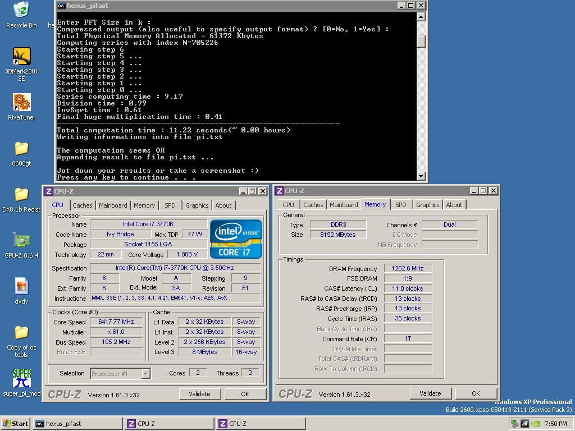Viewport: 575px width, 431px height.
Task: Open RivaTuner desktop shortcut
Action: pyautogui.click(x=21, y=107)
